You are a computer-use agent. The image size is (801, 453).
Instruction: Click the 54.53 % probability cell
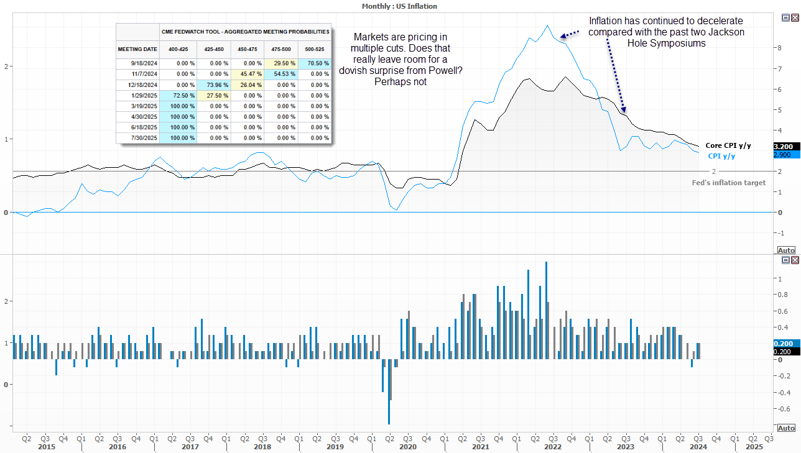[281, 74]
